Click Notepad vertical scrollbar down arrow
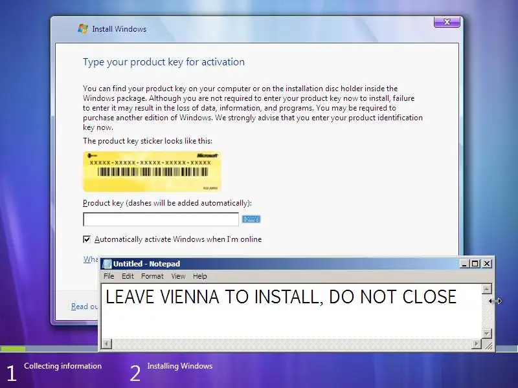This screenshot has width=518, height=388. [487, 333]
